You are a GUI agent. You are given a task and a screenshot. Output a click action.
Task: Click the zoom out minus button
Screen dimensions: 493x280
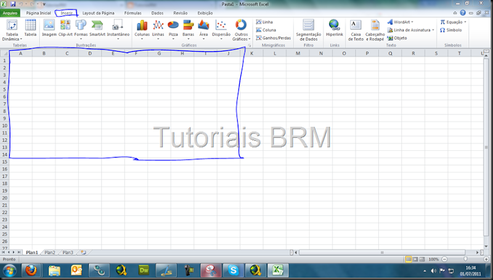point(444,259)
